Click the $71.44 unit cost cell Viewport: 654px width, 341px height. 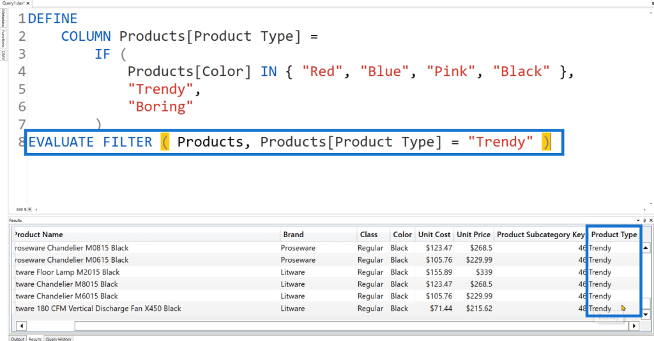(441, 308)
